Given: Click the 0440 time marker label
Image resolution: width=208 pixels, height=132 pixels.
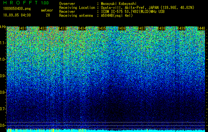Looking at the screenshot, I should coord(201,28).
